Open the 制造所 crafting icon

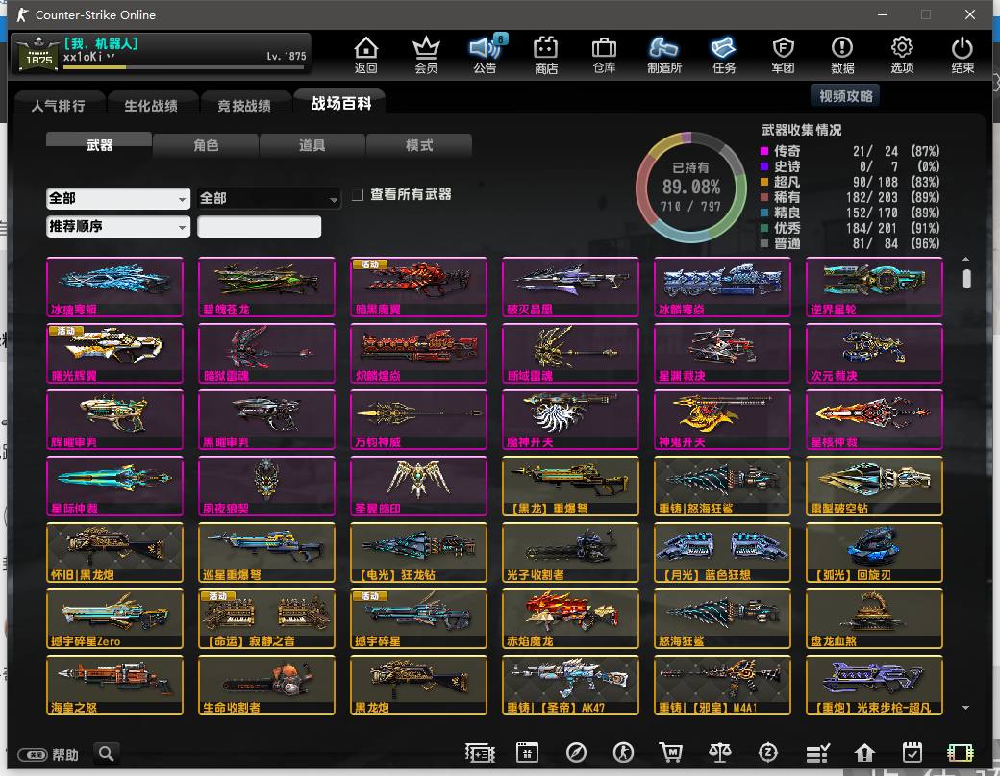click(663, 54)
